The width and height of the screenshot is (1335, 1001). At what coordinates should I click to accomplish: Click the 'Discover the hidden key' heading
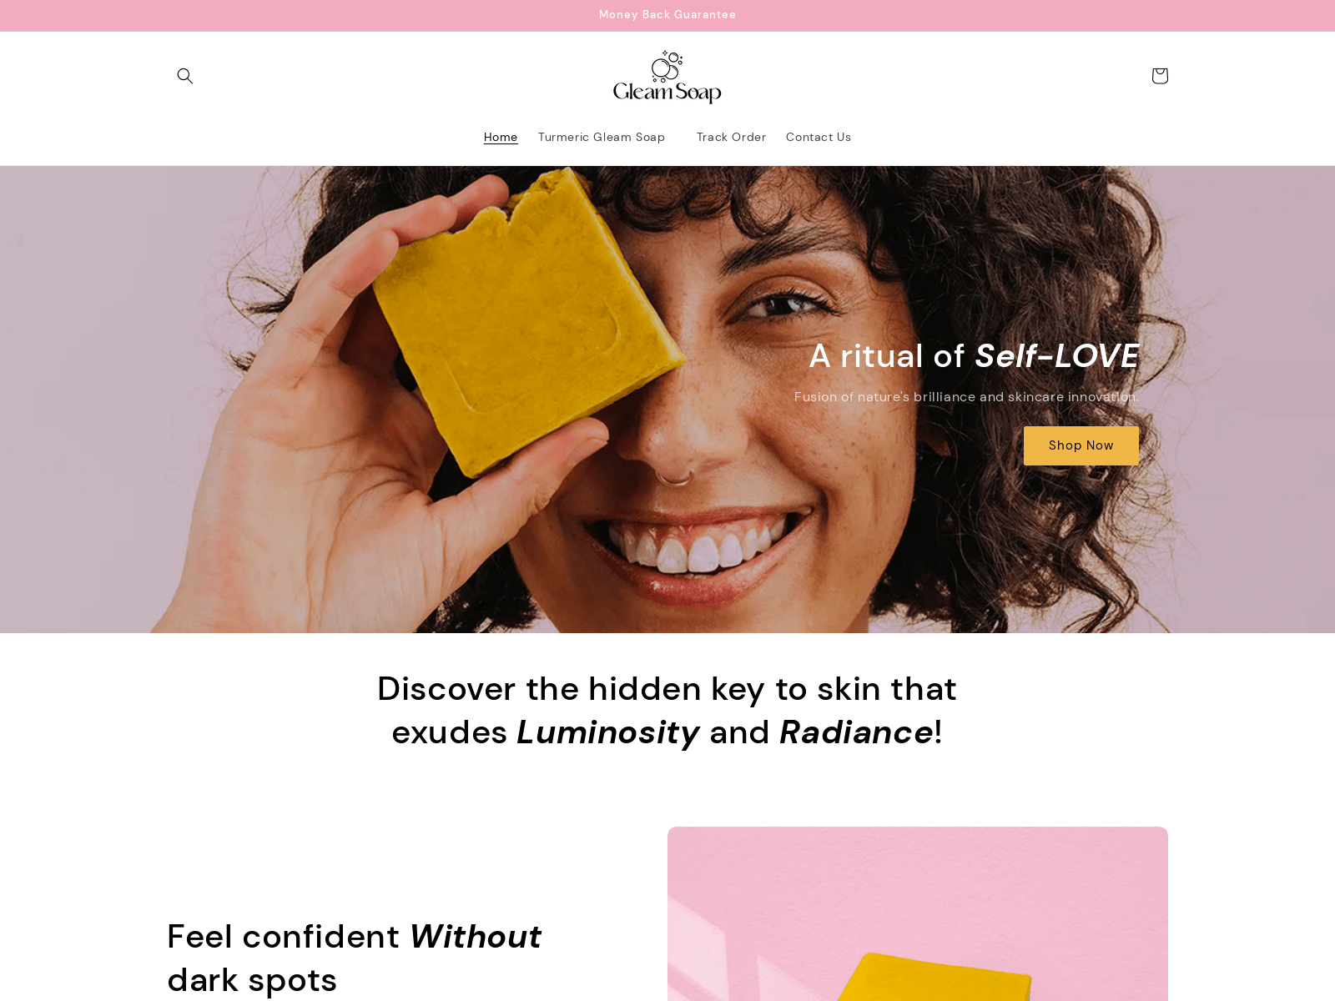667,711
